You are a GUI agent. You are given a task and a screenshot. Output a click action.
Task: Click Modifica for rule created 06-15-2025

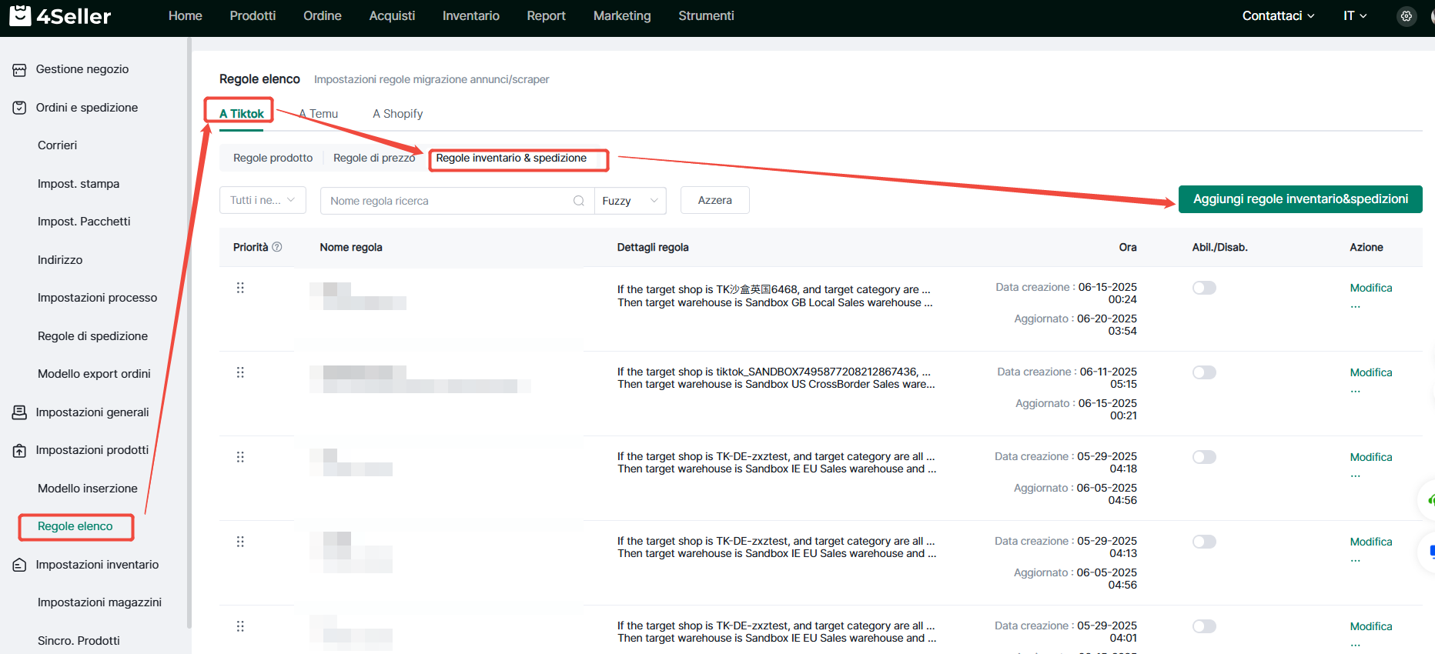(x=1371, y=288)
